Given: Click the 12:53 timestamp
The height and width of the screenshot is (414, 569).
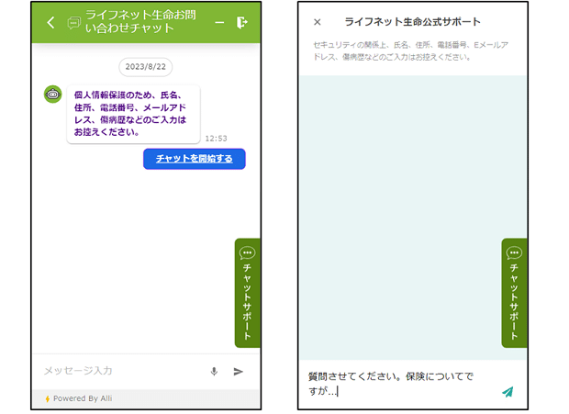Looking at the screenshot, I should (x=217, y=139).
